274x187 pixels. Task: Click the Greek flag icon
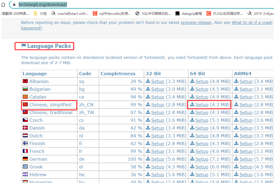click(25, 167)
